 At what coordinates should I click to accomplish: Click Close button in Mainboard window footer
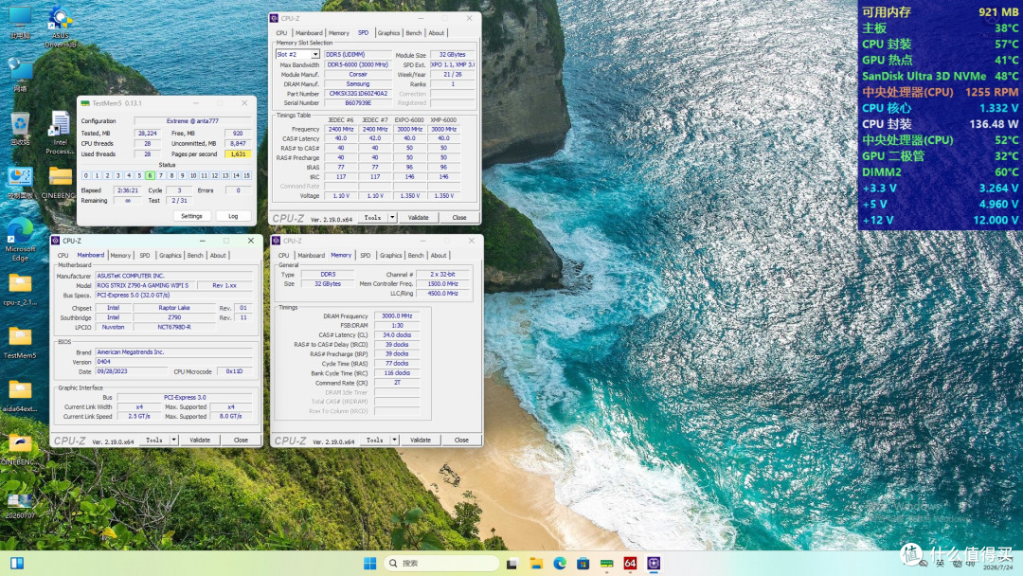pos(241,441)
